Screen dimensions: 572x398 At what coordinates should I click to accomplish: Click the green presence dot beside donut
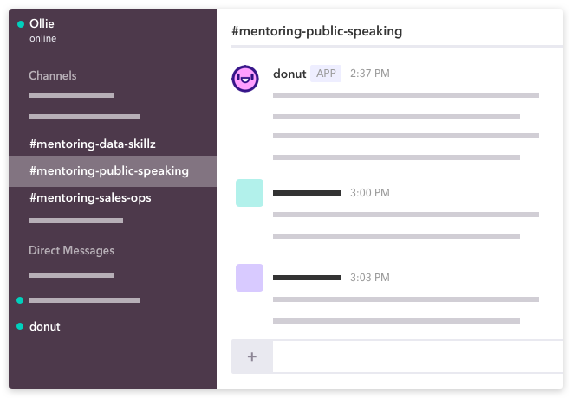[x=20, y=326]
